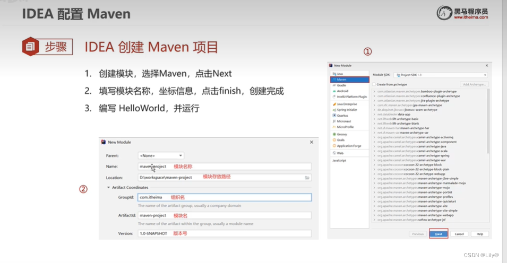Expand the lift-archetype-blank entry
This screenshot has width=507, height=263.
[x=374, y=124]
